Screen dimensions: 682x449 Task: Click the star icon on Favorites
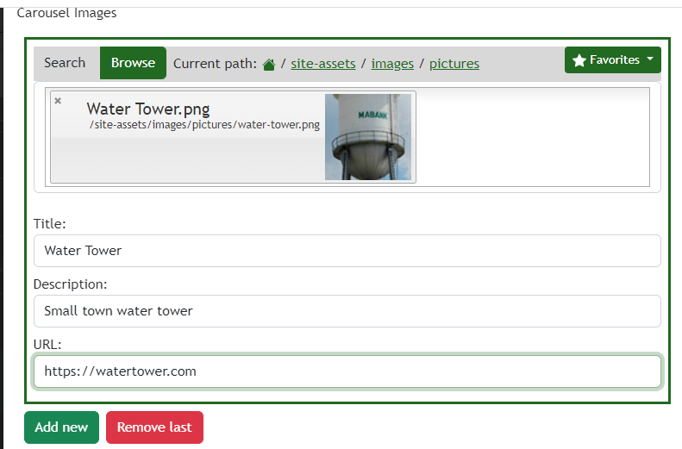click(x=579, y=60)
